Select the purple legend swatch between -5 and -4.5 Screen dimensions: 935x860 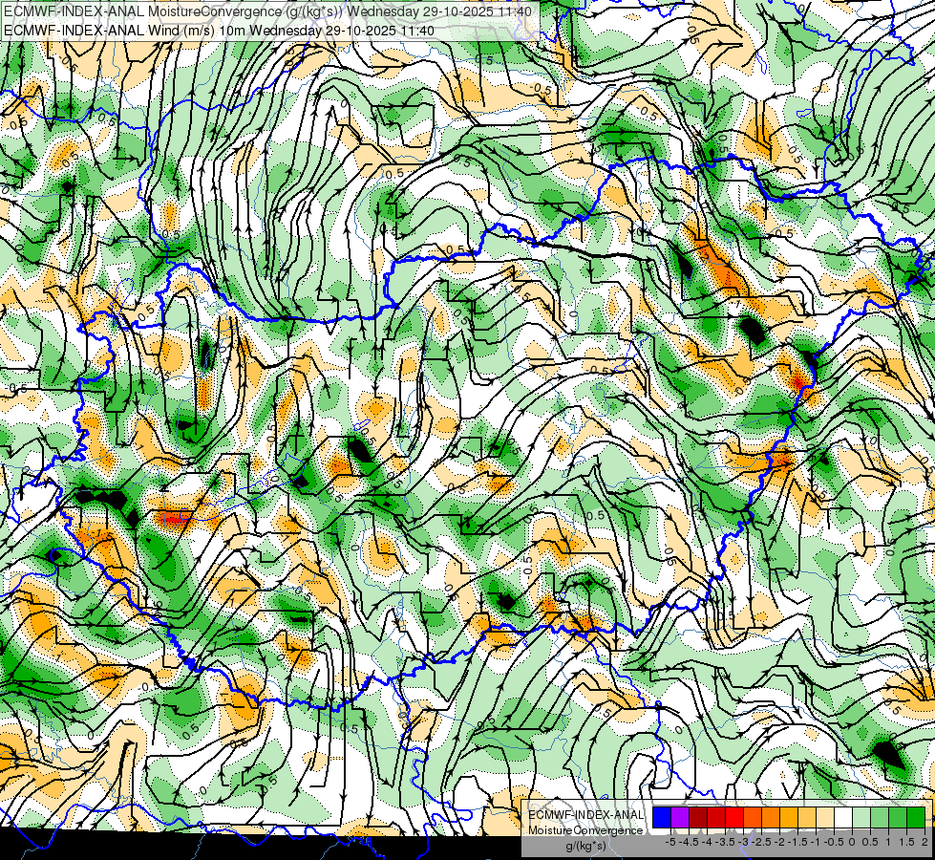click(x=680, y=817)
